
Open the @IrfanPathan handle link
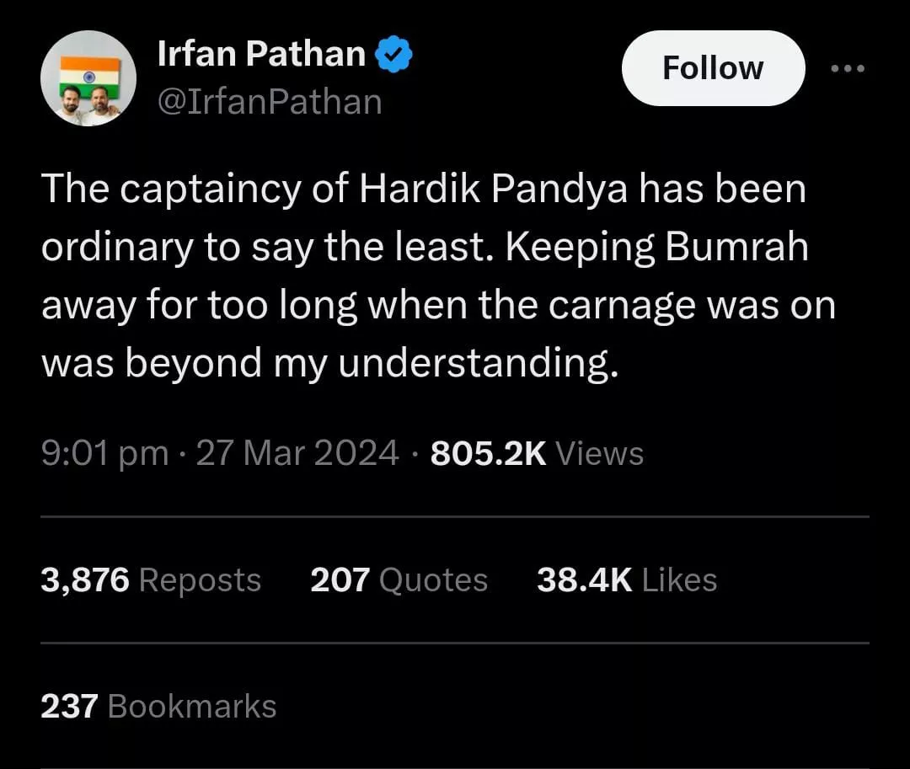click(x=270, y=102)
